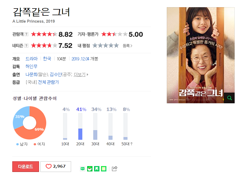The width and height of the screenshot is (244, 181).
Task: Share to Naver Blog icon
Action: [83, 168]
